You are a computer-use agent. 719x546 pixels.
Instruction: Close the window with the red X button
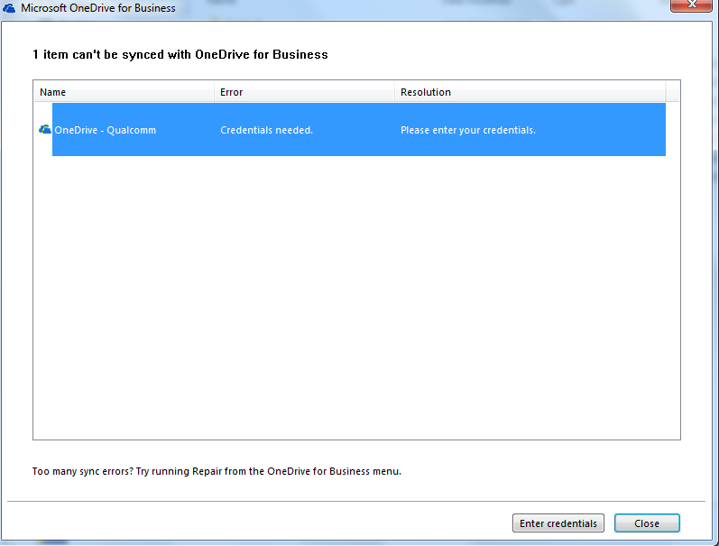click(x=692, y=5)
